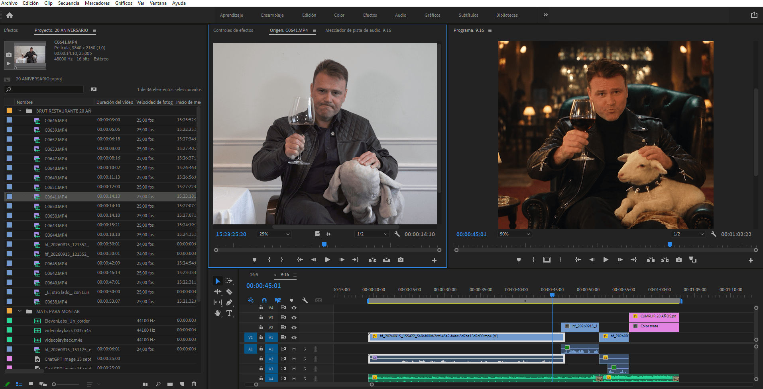Open the Quick Export share icon

point(754,15)
